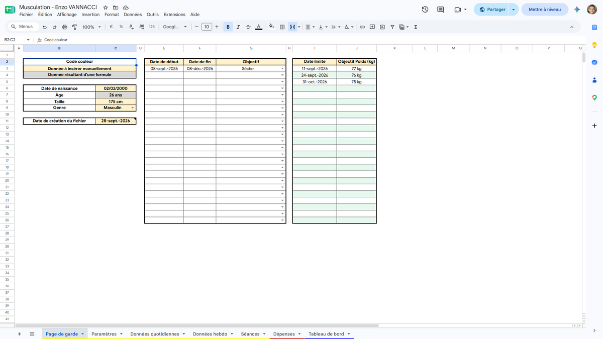Open the Sèche objectif dropdown arrow
603x339 pixels.
(282, 69)
